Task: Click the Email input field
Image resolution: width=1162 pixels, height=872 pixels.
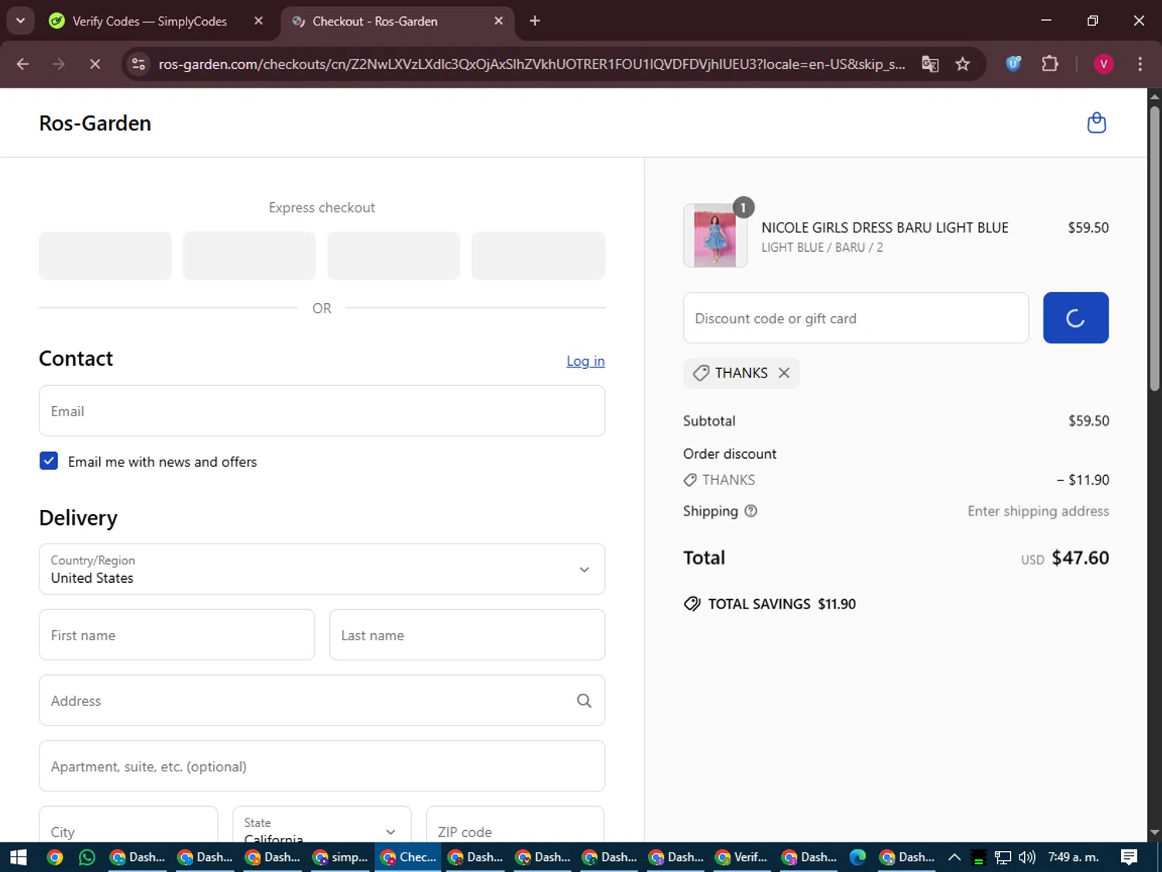Action: [x=321, y=411]
